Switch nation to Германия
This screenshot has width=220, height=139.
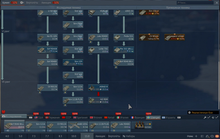coord(52,118)
